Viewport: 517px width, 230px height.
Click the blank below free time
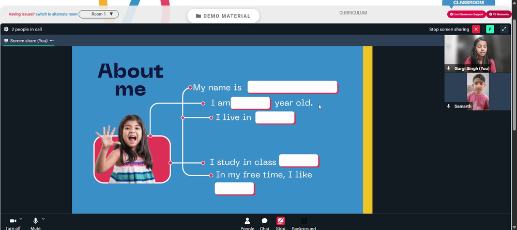coord(234,189)
